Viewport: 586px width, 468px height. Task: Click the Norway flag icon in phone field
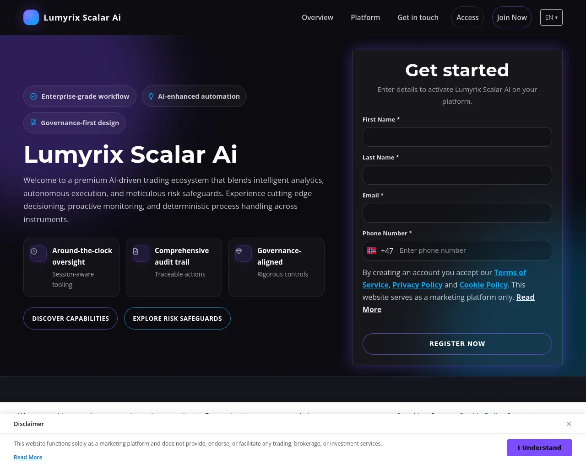pyautogui.click(x=372, y=251)
